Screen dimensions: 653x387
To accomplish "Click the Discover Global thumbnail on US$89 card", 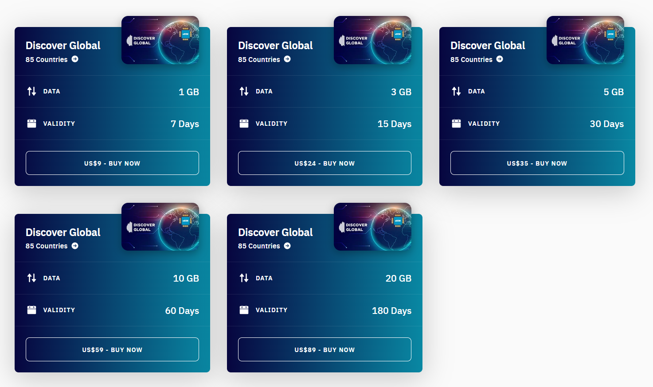I will pos(372,227).
